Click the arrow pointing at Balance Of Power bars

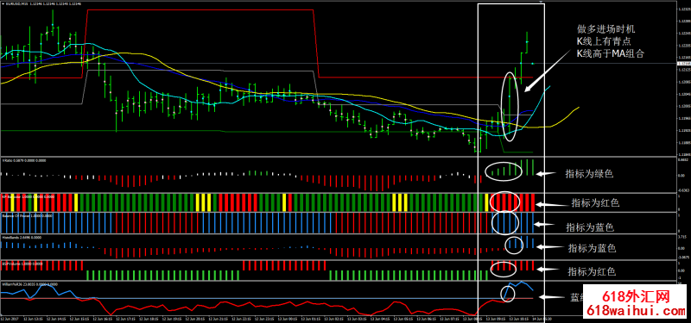point(545,224)
